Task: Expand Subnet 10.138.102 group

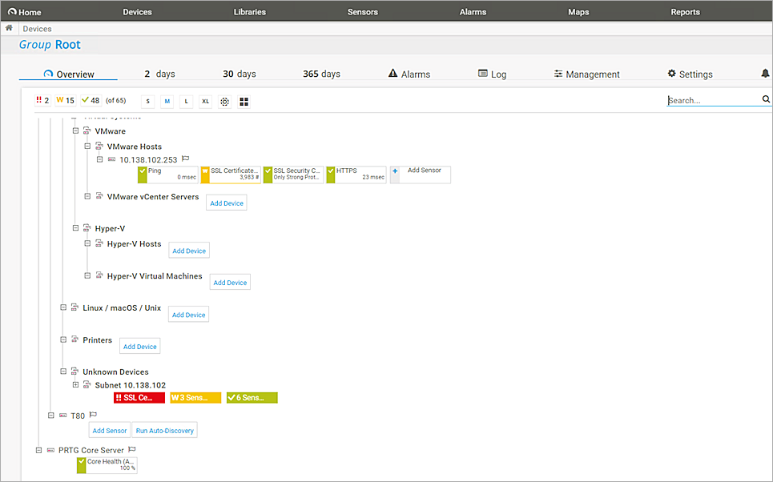Action: 75,385
